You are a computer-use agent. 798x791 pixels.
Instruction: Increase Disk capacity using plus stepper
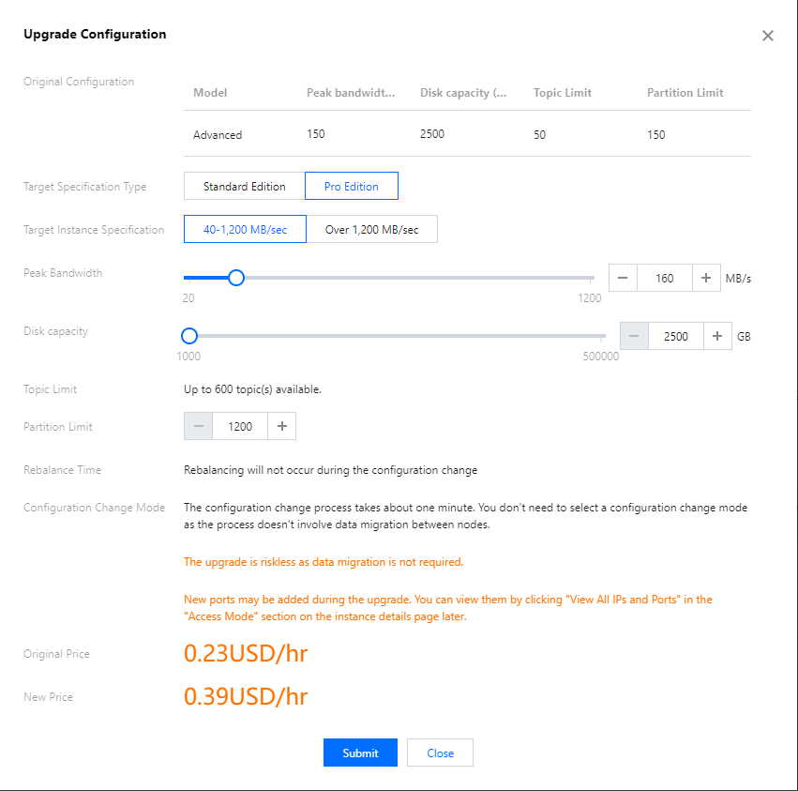[x=718, y=336]
